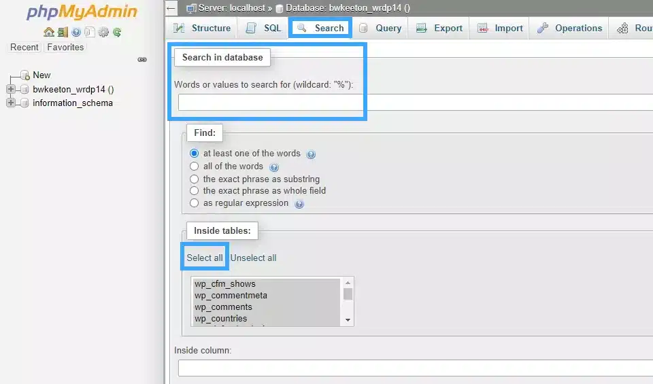Image resolution: width=653 pixels, height=384 pixels.
Task: Open the MySQL documentation page icon
Action: tap(90, 32)
